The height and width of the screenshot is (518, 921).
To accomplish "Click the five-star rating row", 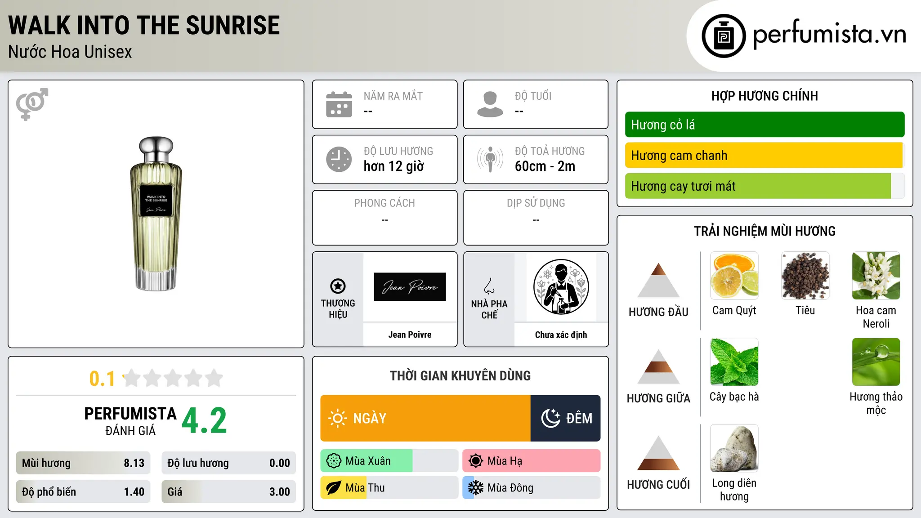I will [173, 378].
